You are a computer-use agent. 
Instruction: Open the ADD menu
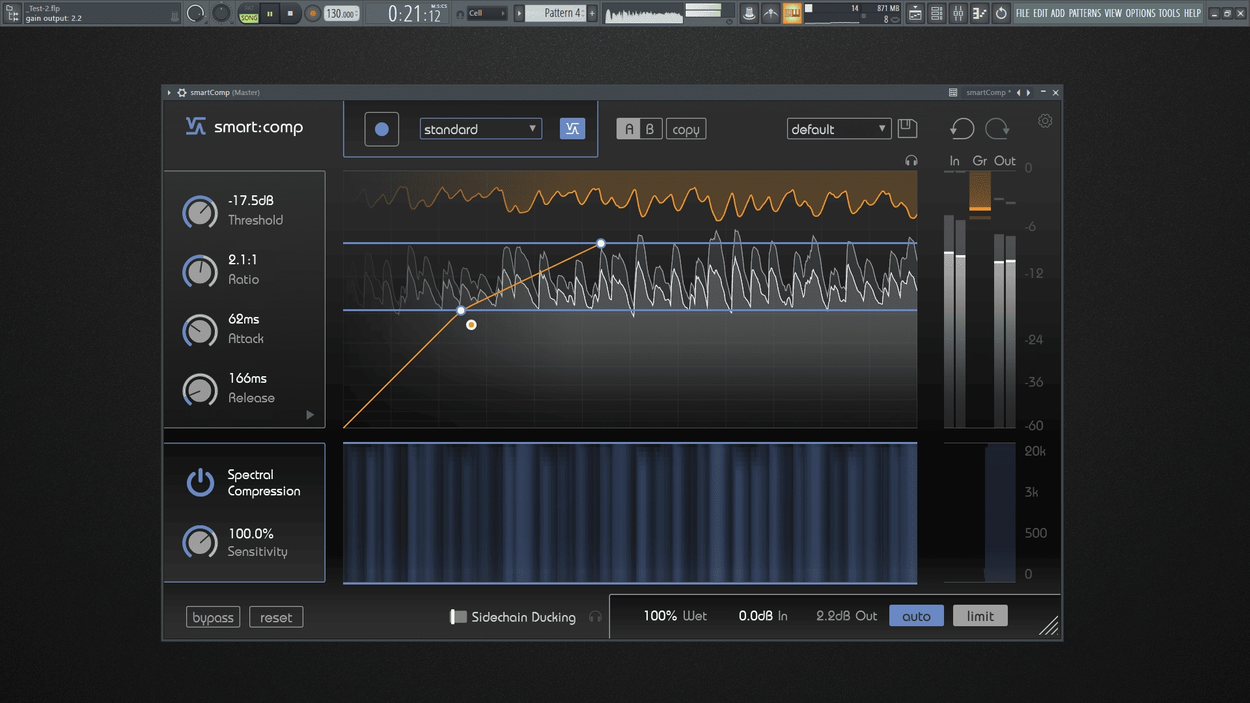coord(1058,13)
